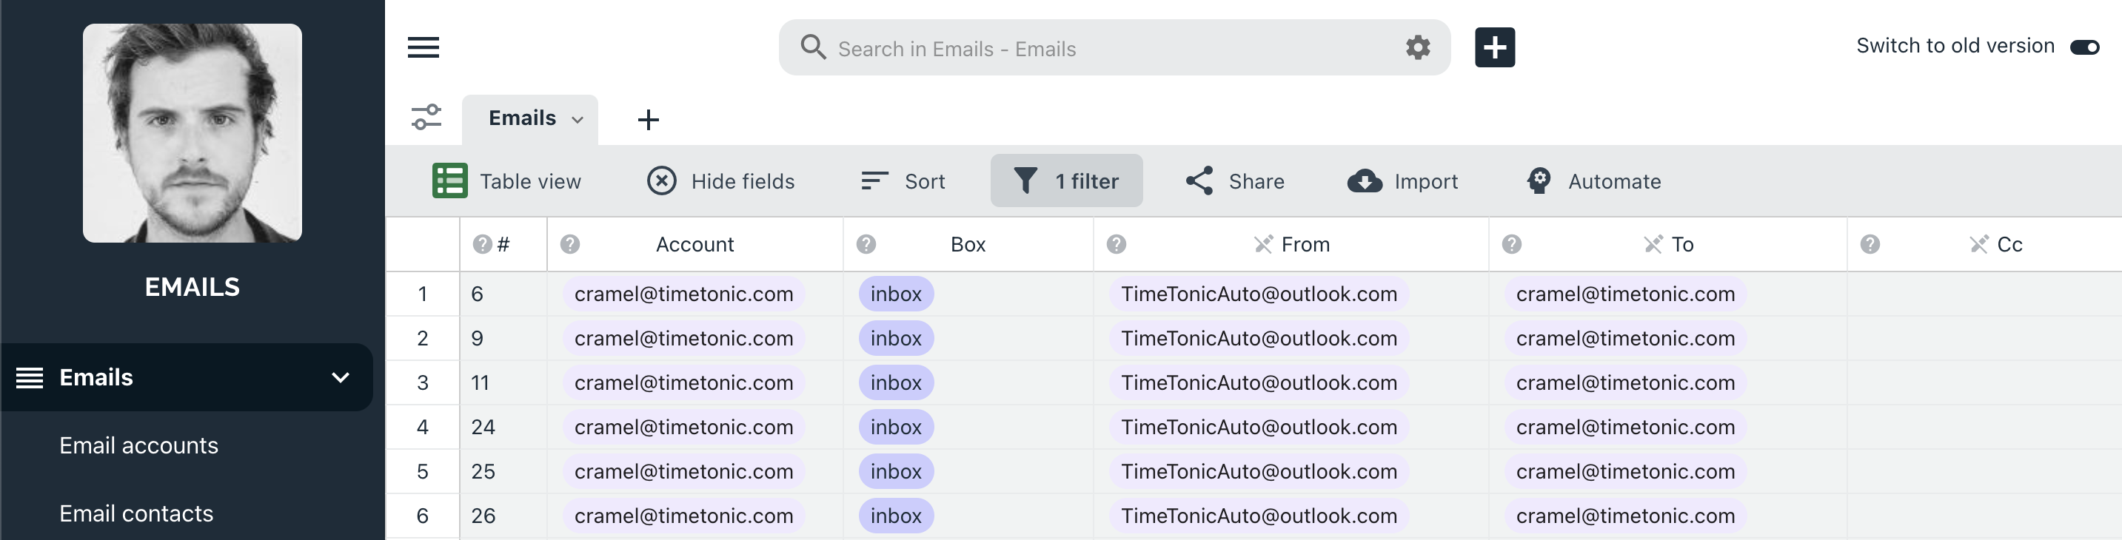
Task: Toggle Switch to old version
Action: [2085, 48]
